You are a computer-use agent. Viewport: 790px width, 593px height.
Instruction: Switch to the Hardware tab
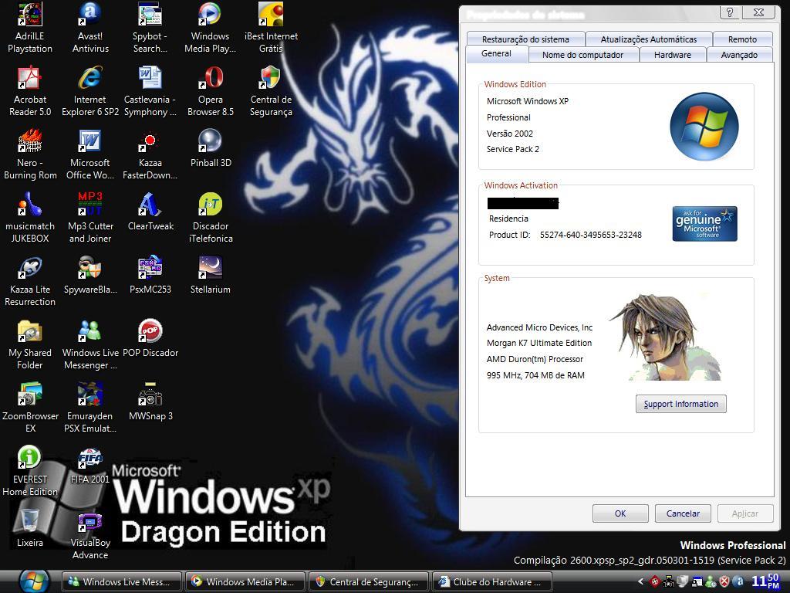673,55
